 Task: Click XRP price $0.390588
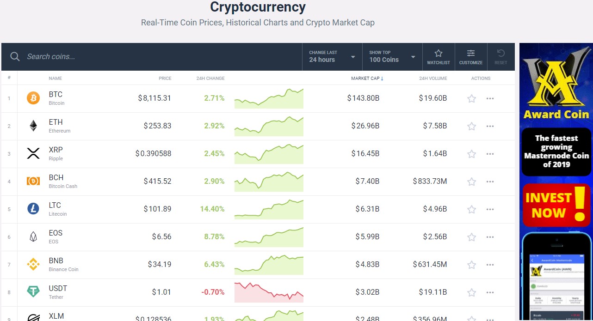click(153, 153)
